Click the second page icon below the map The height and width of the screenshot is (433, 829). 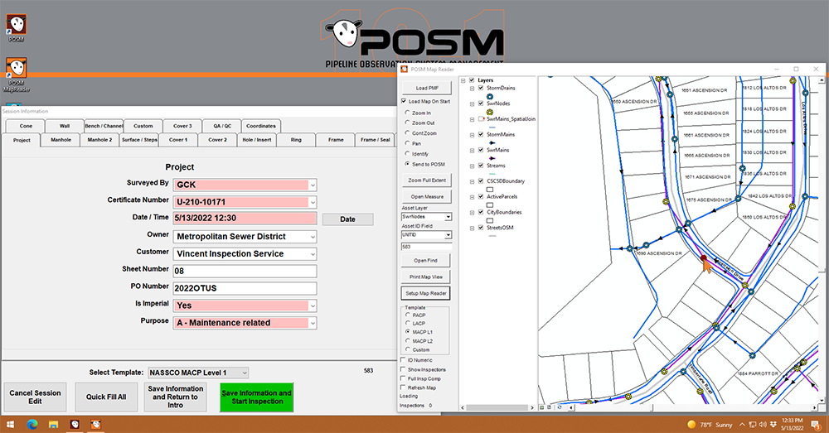click(x=549, y=407)
